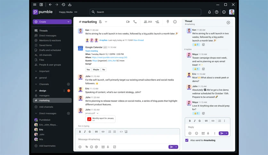Click the download icon in title bar
Screen dimensions: 268x155
click(70, 4)
